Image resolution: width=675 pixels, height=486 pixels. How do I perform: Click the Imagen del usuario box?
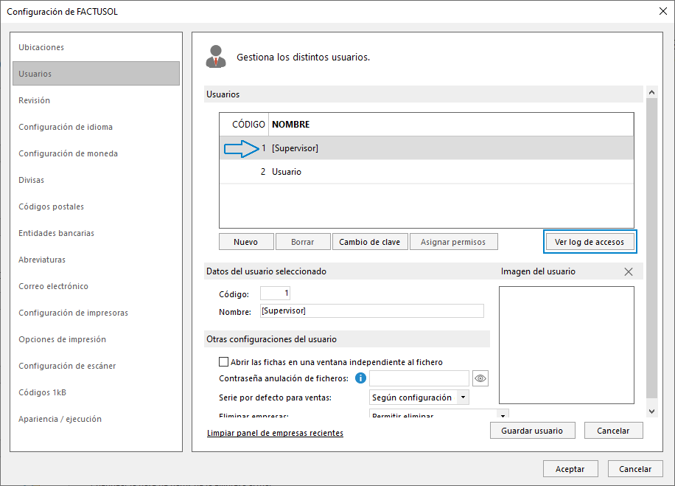coord(567,345)
